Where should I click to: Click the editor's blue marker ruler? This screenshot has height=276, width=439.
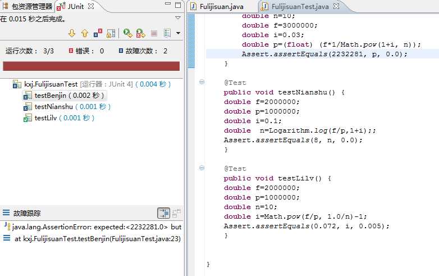191,40
